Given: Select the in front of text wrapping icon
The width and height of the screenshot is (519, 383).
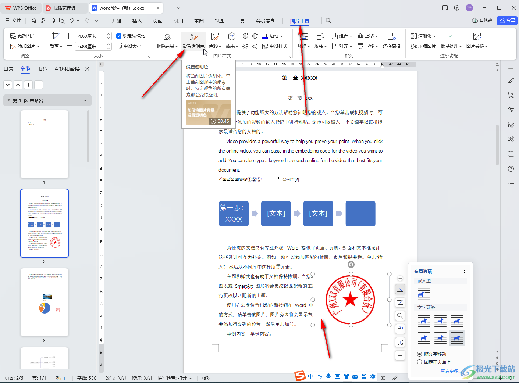Looking at the screenshot, I should coord(457,337).
